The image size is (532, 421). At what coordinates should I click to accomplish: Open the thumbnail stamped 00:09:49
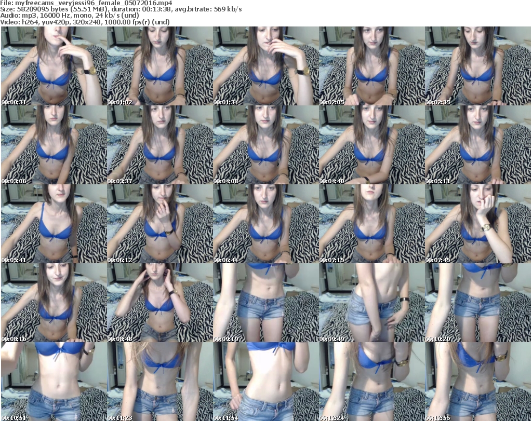[372, 303]
